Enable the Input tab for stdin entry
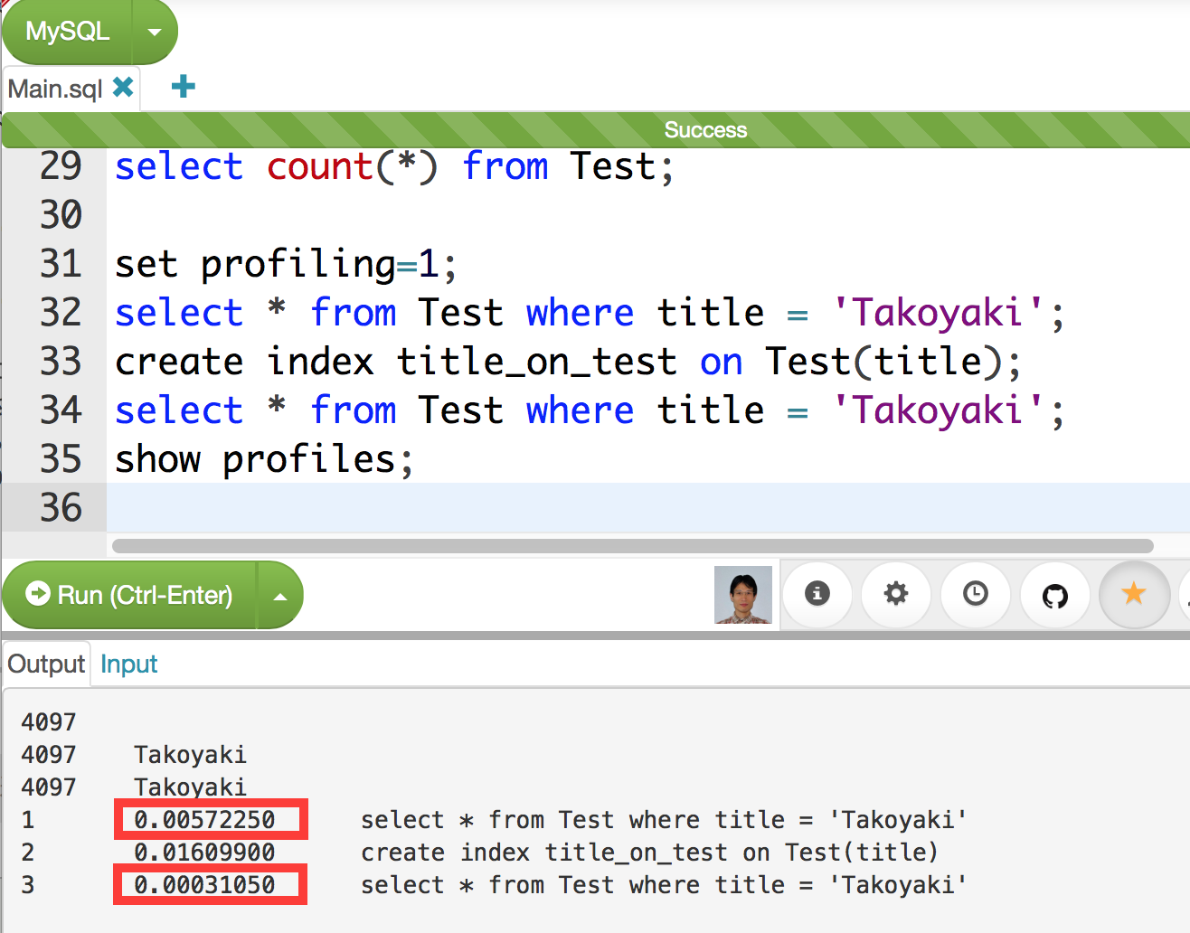 tap(128, 664)
